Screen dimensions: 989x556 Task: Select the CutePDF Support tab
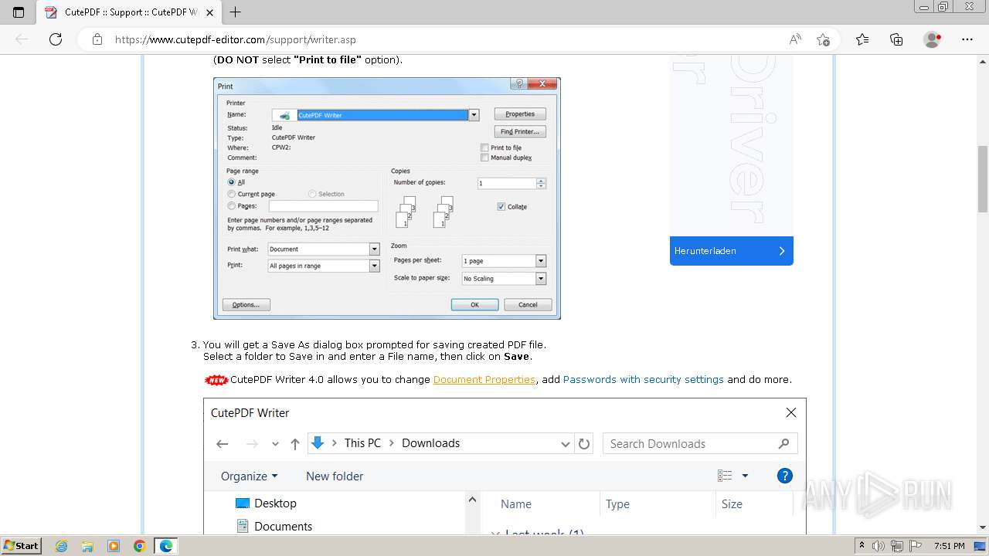click(x=129, y=12)
